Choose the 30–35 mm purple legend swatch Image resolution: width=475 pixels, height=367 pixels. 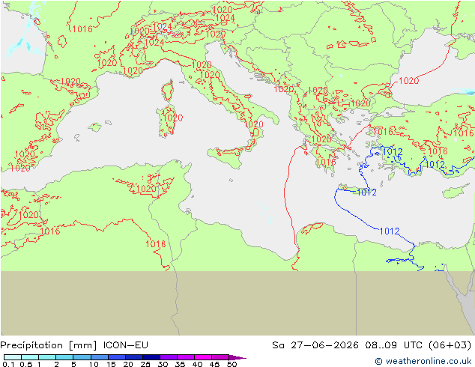point(168,357)
